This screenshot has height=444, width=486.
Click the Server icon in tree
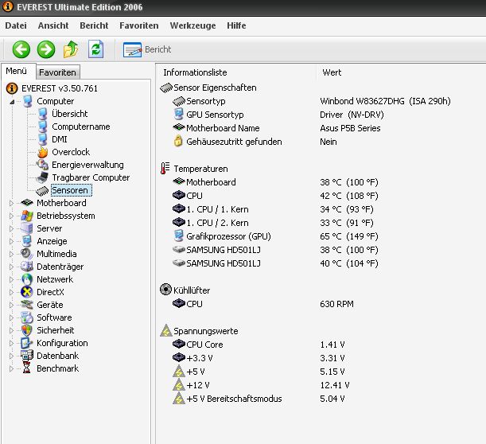27,228
